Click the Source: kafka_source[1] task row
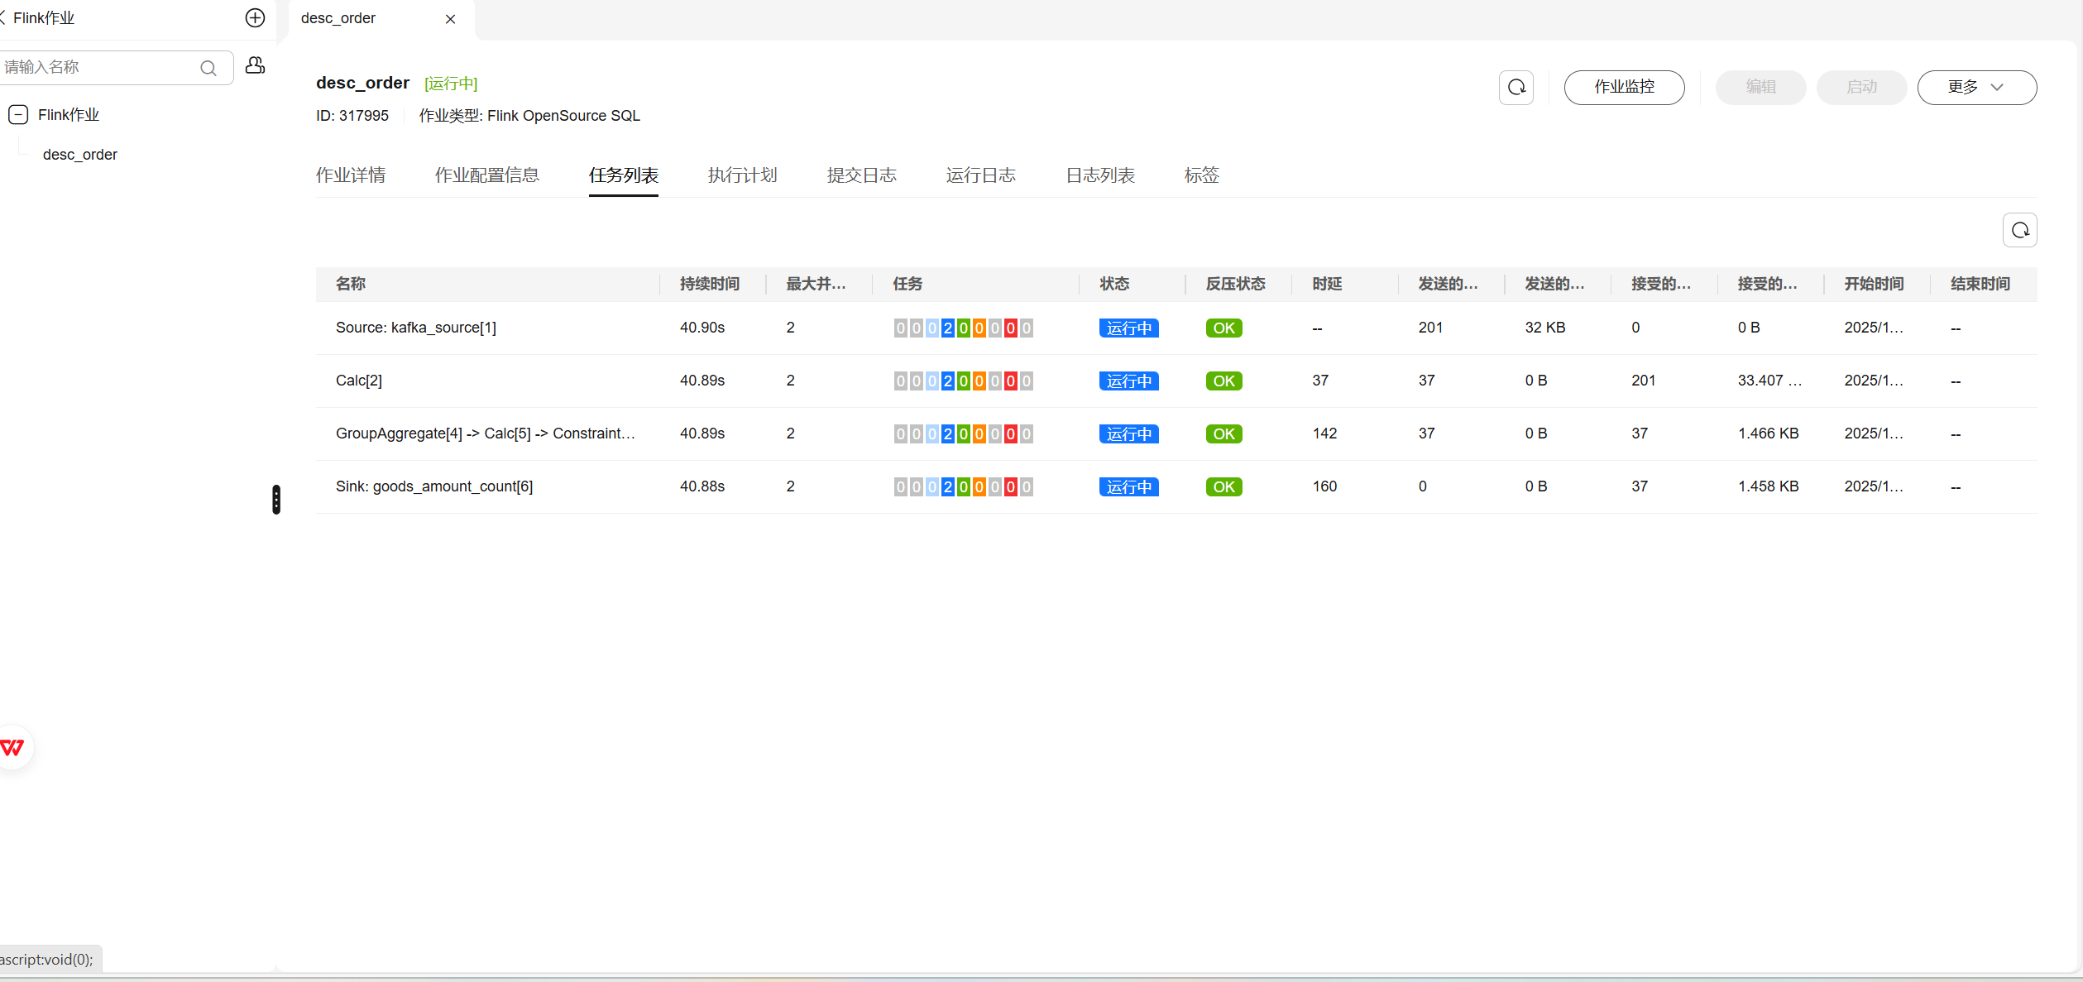 point(416,328)
